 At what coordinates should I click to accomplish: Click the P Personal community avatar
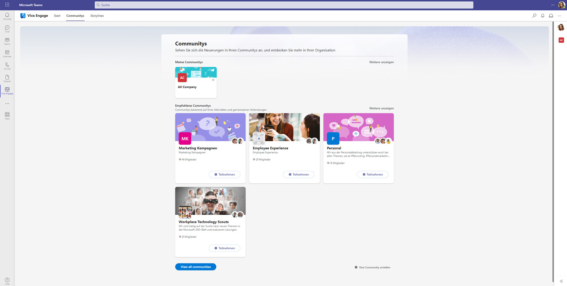point(333,139)
